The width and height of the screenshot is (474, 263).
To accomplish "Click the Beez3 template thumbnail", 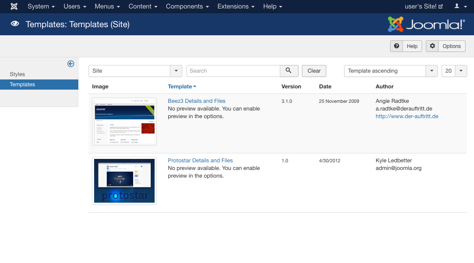I will (x=124, y=121).
